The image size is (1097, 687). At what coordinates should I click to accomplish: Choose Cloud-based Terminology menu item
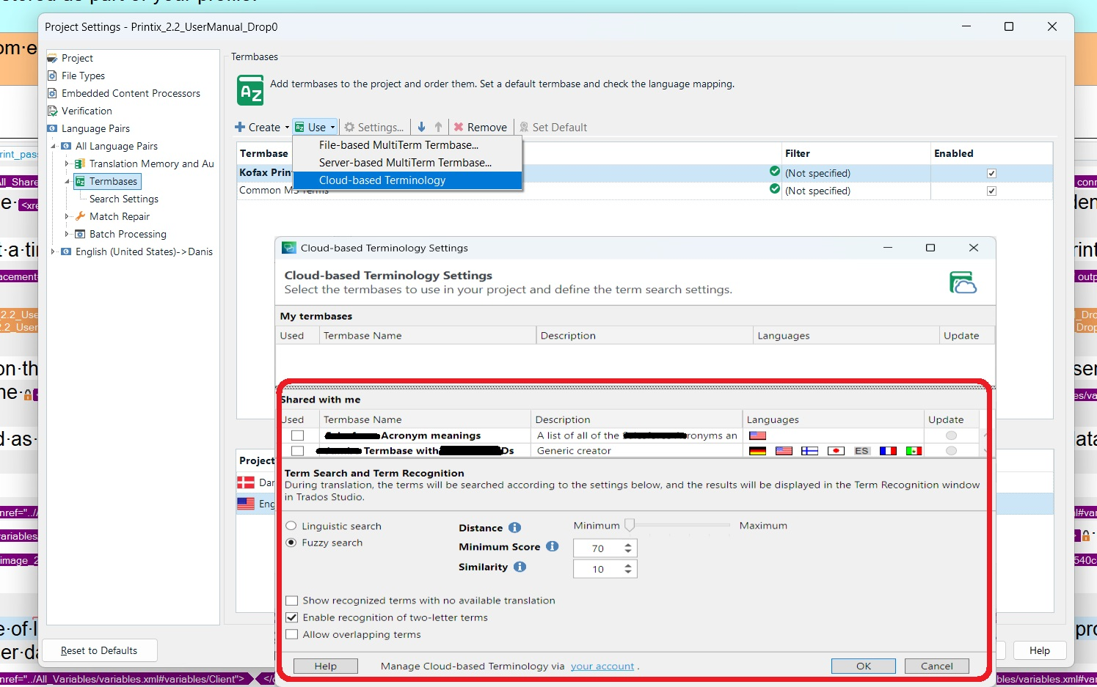coord(407,180)
